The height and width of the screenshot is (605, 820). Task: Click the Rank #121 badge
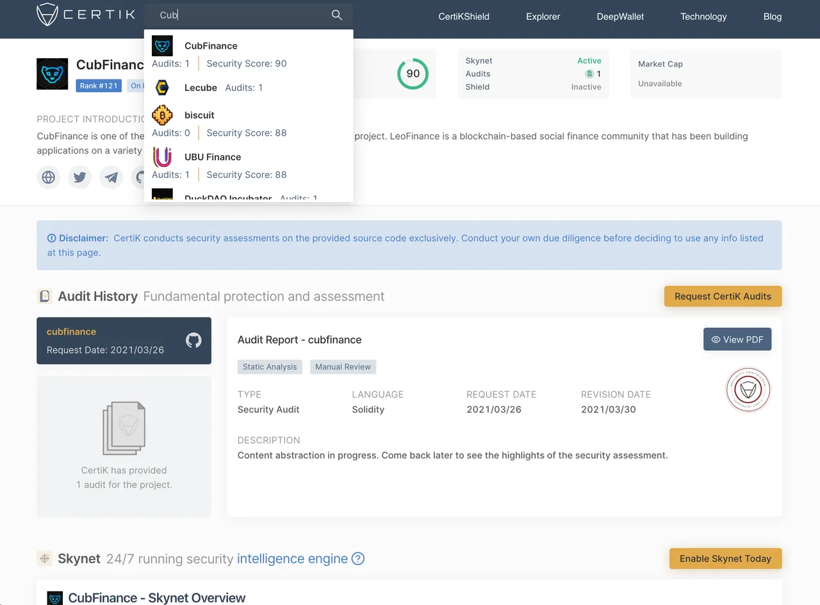coord(99,86)
